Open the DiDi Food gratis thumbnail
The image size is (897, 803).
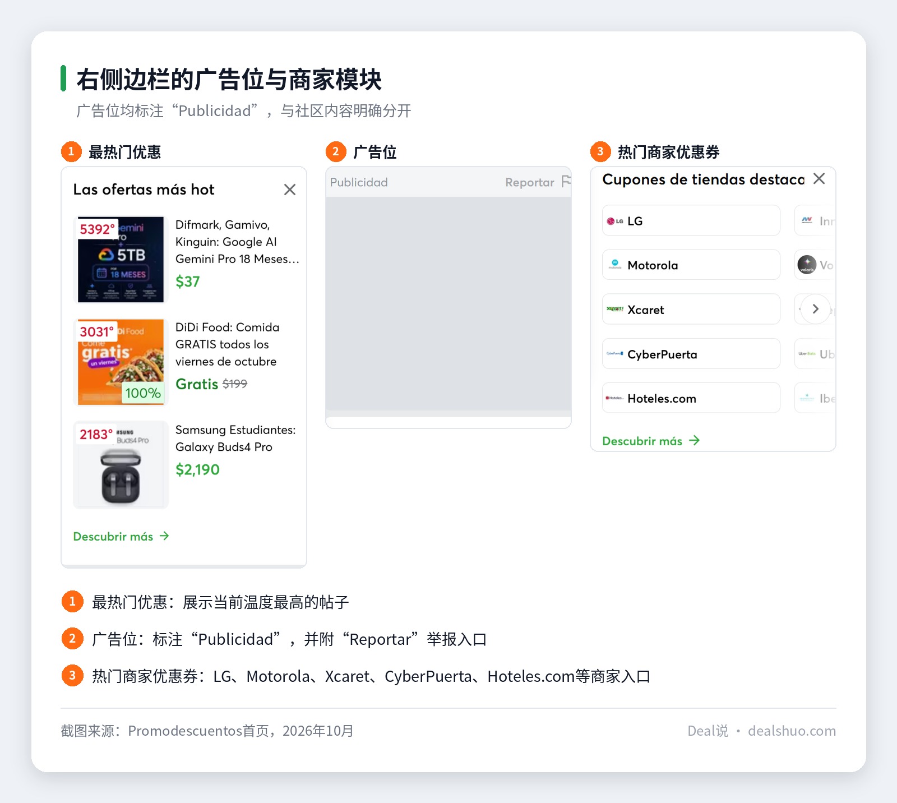tap(121, 362)
